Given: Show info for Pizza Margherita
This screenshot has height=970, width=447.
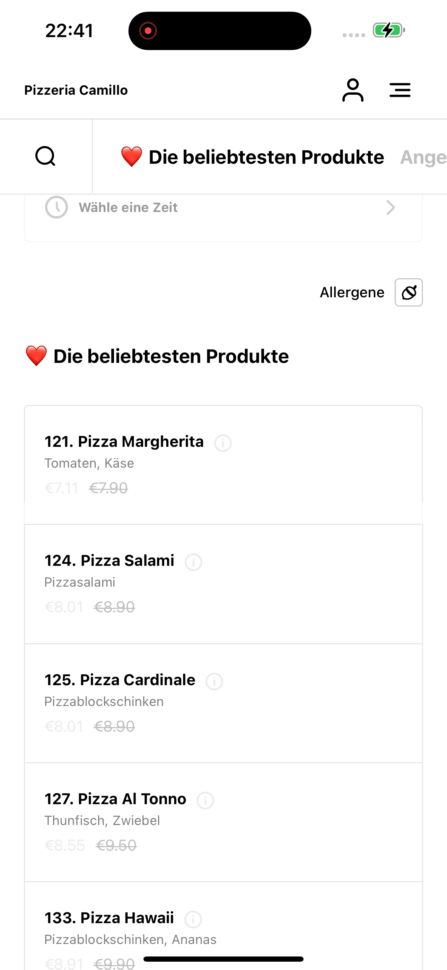Looking at the screenshot, I should coord(223,443).
